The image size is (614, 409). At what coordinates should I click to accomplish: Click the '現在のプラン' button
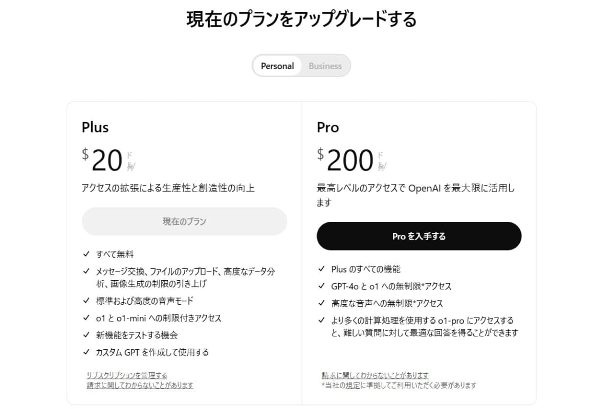coord(184,221)
